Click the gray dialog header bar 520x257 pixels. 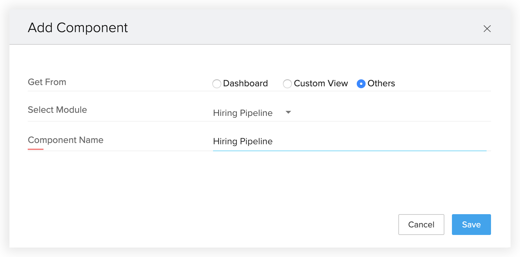pos(284,28)
